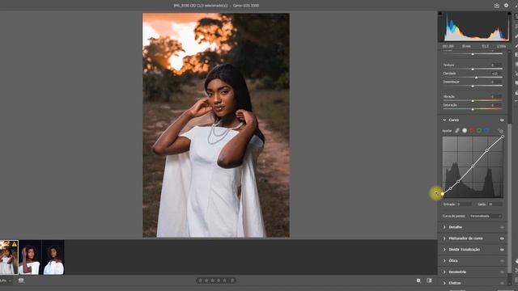This screenshot has width=518, height=291.
Task: Toggle visibility of the Curva panel
Action: [502, 120]
